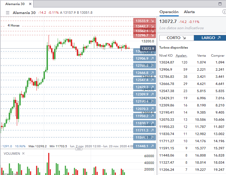Select LARGO direction
226x175 pixels.
click(x=210, y=38)
